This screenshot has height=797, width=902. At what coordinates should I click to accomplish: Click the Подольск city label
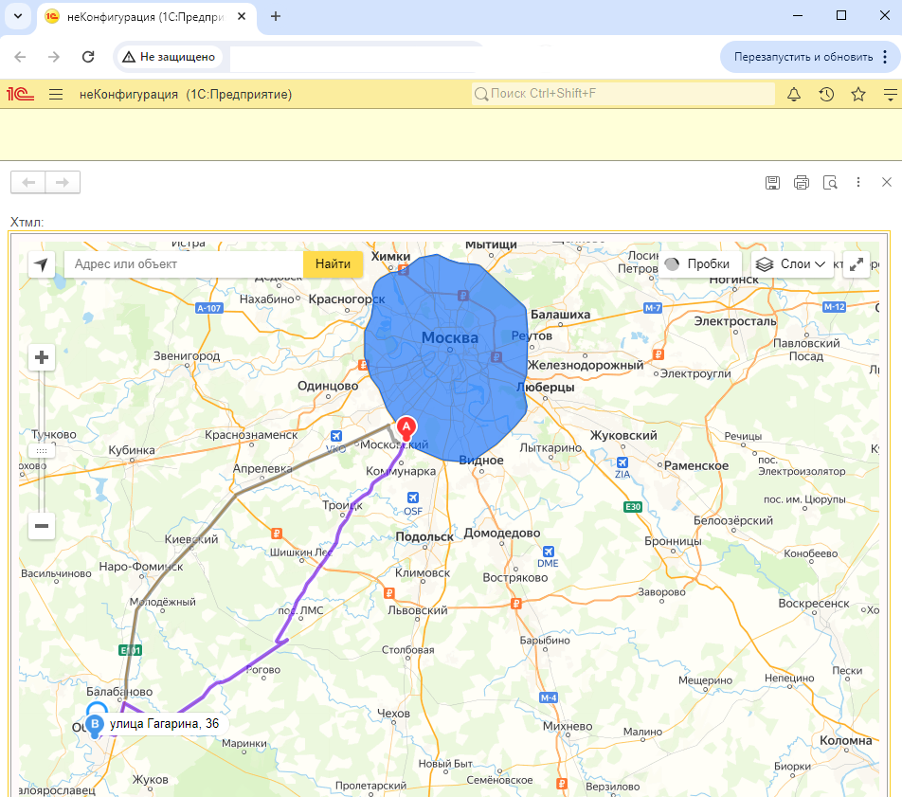(424, 537)
